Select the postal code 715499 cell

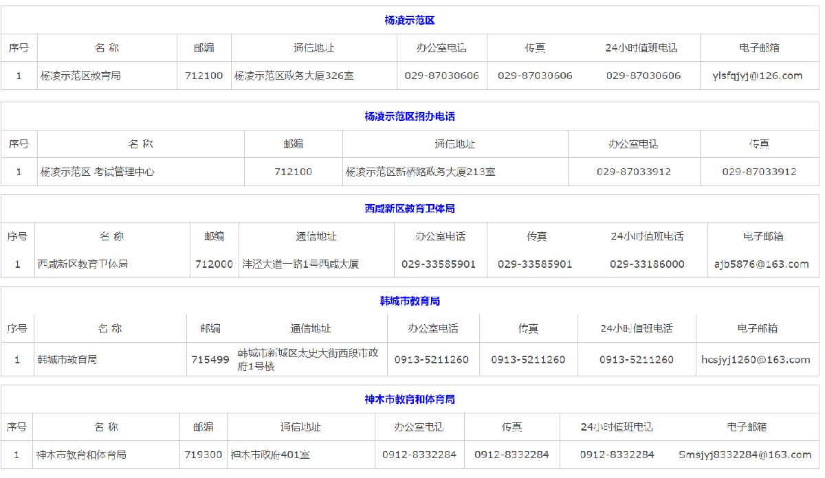210,359
